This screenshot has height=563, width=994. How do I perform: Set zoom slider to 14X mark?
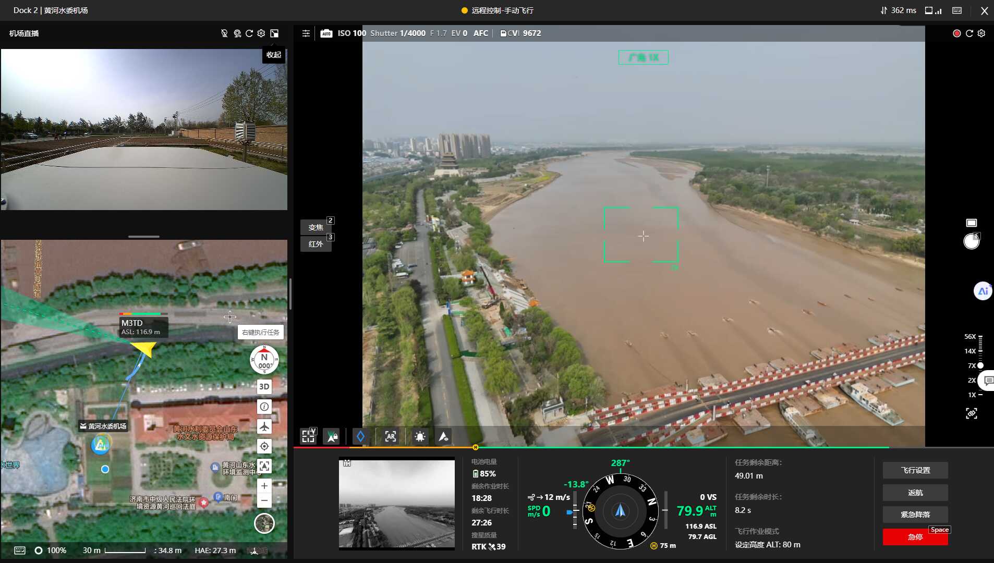pyautogui.click(x=980, y=351)
